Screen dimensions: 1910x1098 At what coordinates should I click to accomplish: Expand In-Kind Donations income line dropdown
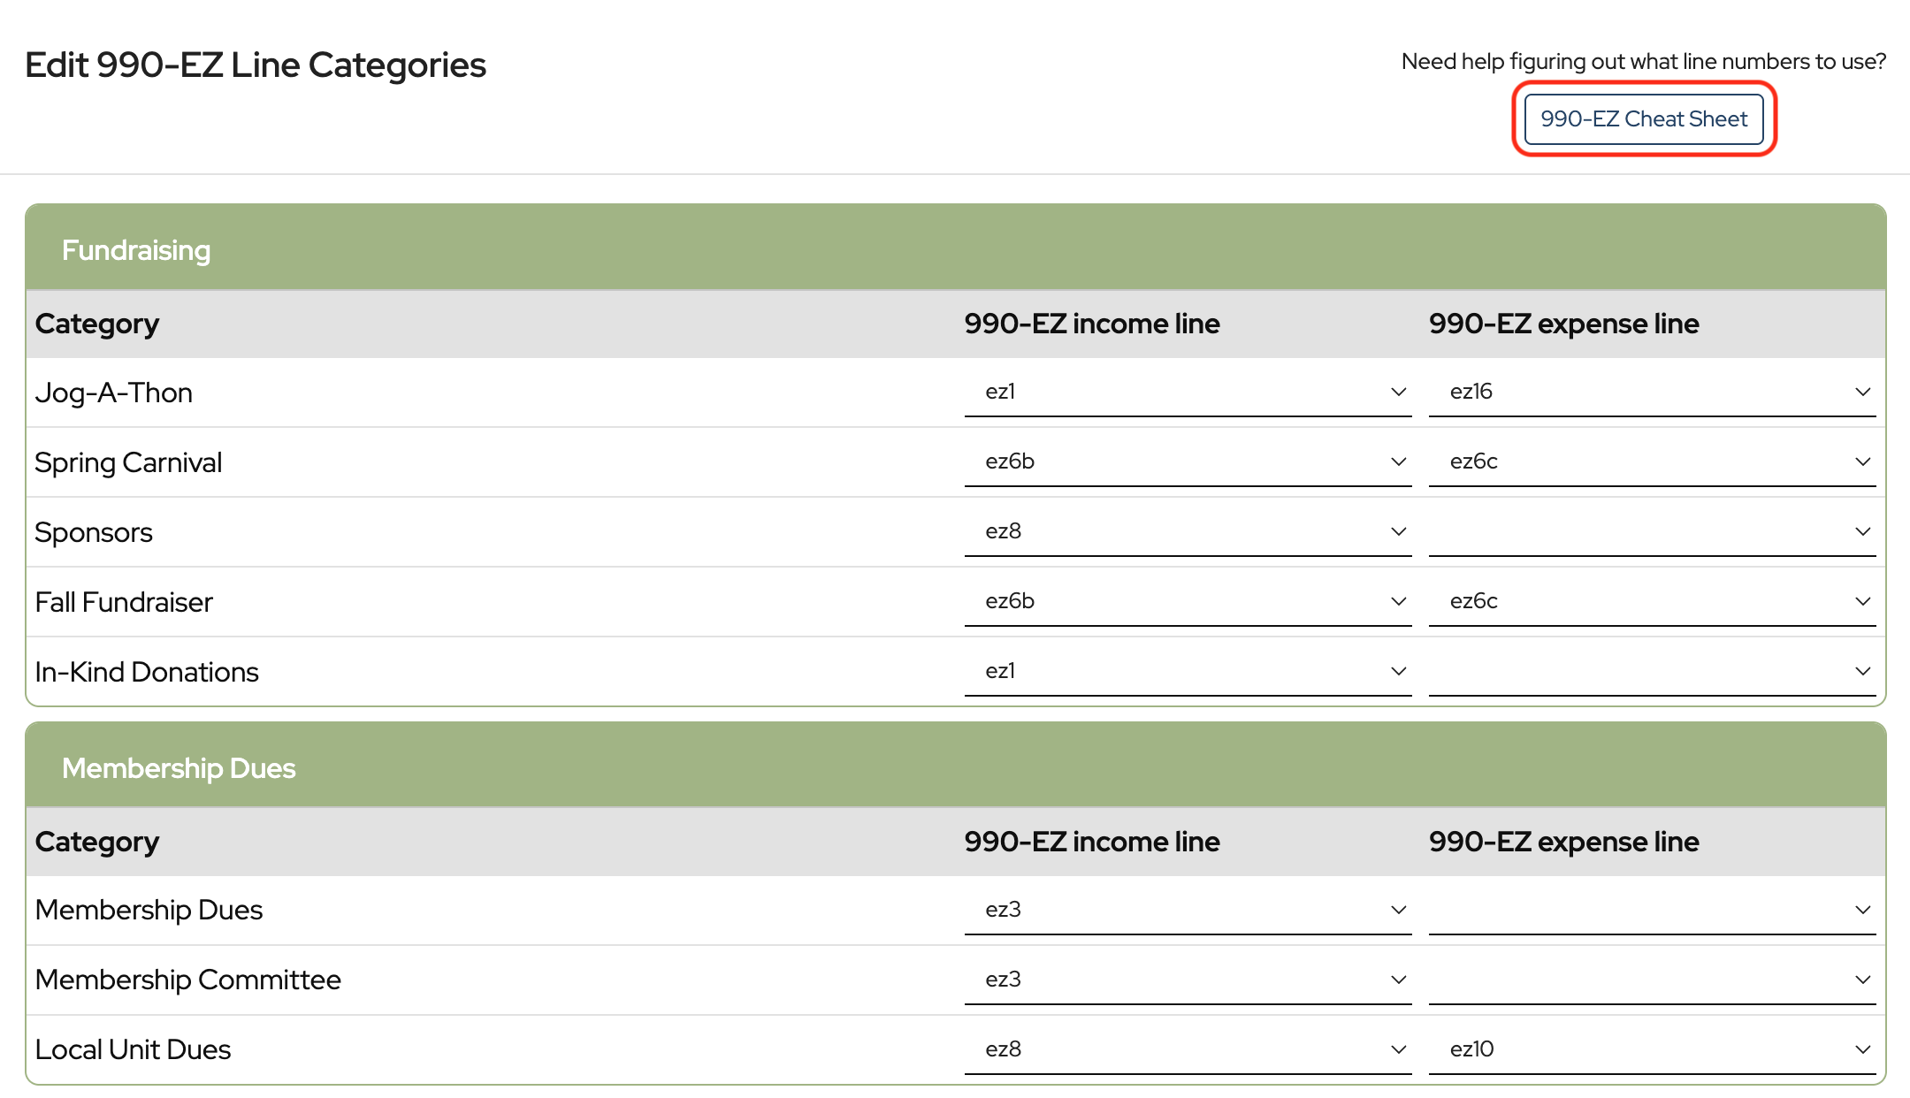1187,671
